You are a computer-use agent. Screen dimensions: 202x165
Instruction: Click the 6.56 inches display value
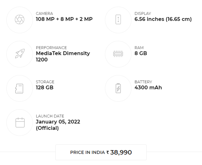[163, 19]
